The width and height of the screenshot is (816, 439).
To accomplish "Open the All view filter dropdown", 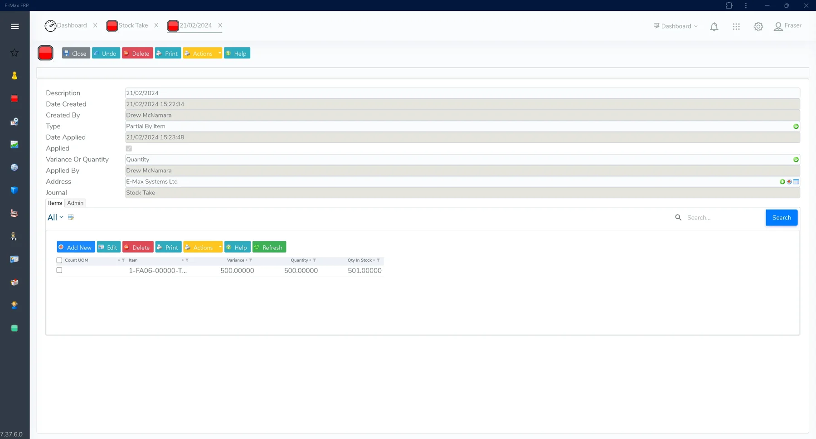I will [x=55, y=217].
